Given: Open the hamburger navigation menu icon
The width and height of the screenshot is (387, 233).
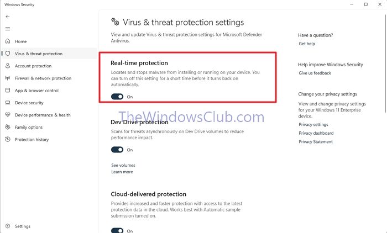Looking at the screenshot, I should (x=8, y=29).
